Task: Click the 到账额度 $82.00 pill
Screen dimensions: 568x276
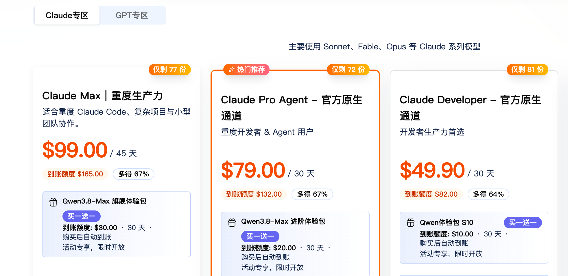Action: click(431, 194)
